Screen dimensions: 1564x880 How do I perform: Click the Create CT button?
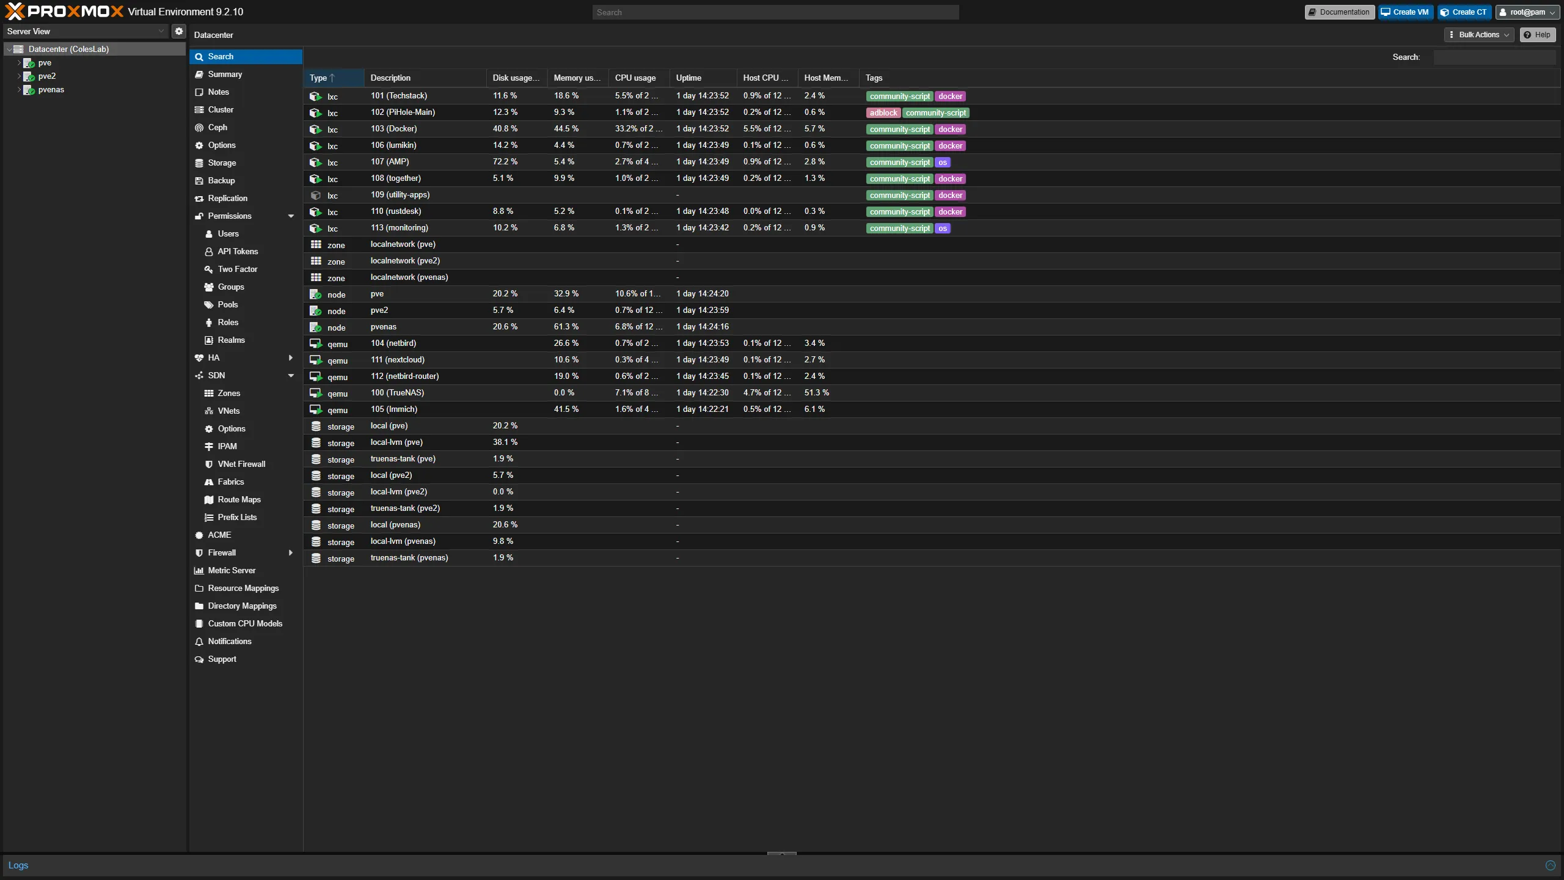point(1464,12)
